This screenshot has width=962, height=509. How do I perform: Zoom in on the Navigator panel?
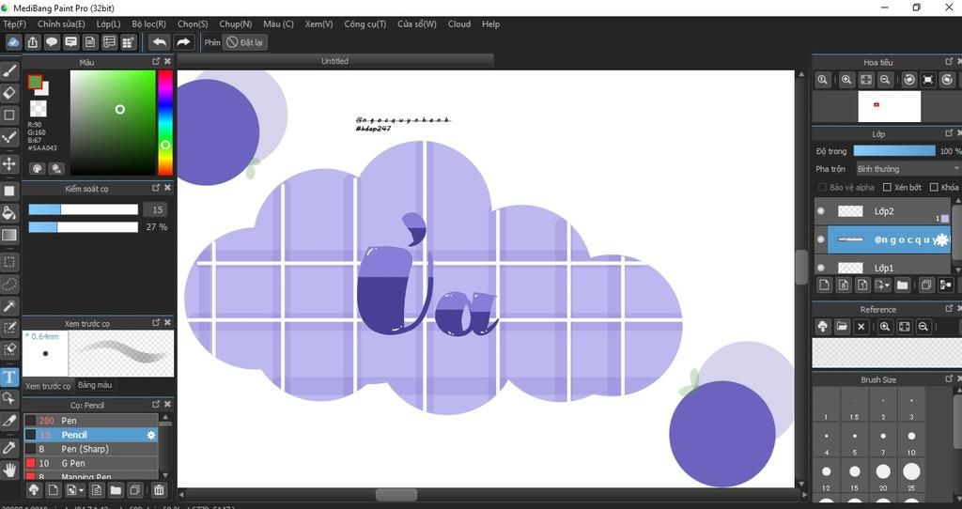pyautogui.click(x=846, y=80)
